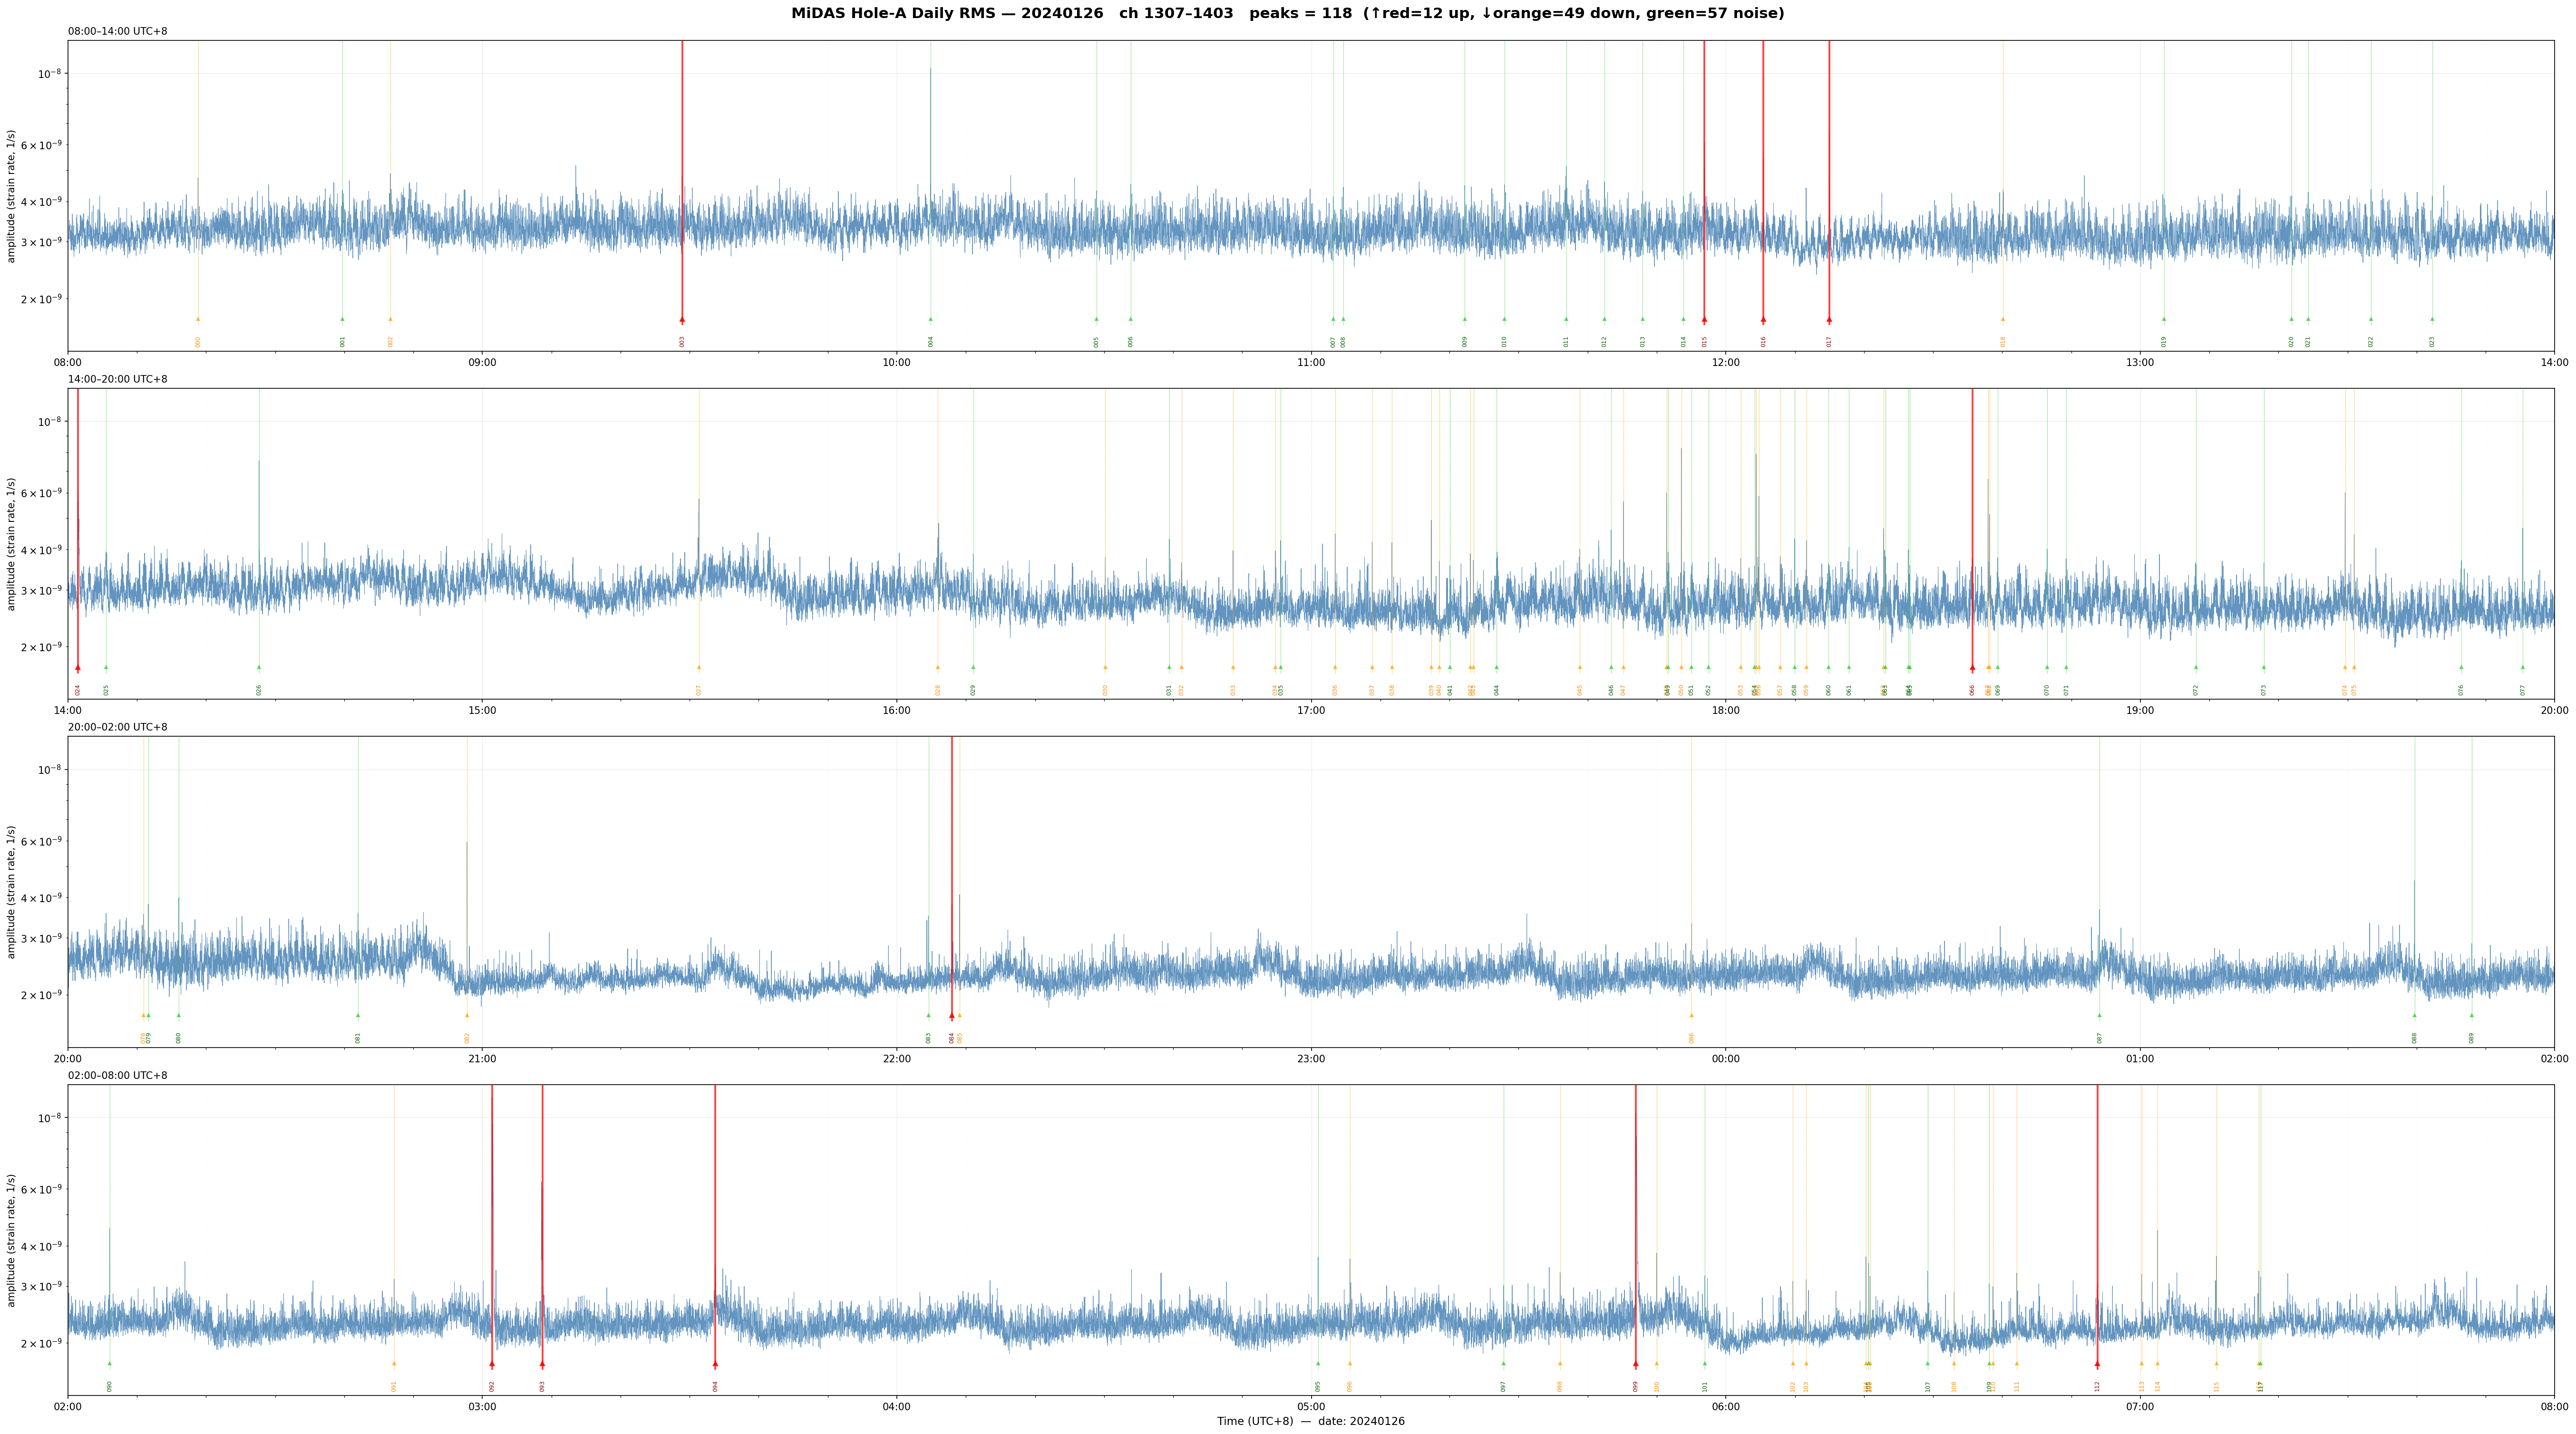Click the red up-peak marker 015

click(x=1704, y=320)
